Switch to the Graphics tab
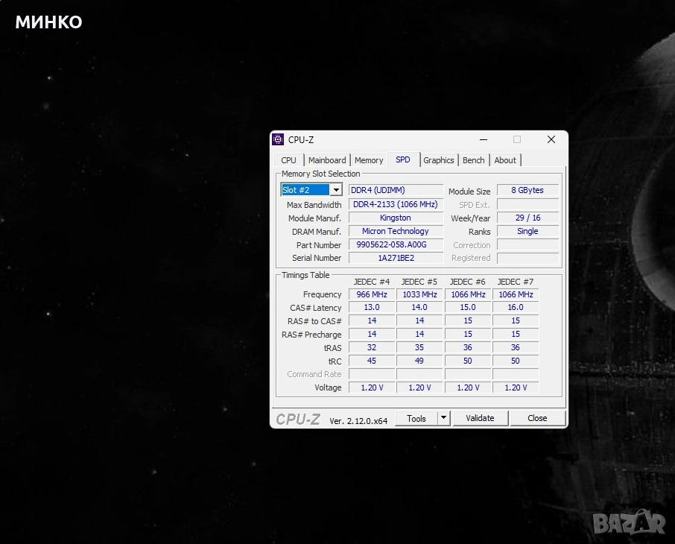The height and width of the screenshot is (544, 675). tap(439, 160)
